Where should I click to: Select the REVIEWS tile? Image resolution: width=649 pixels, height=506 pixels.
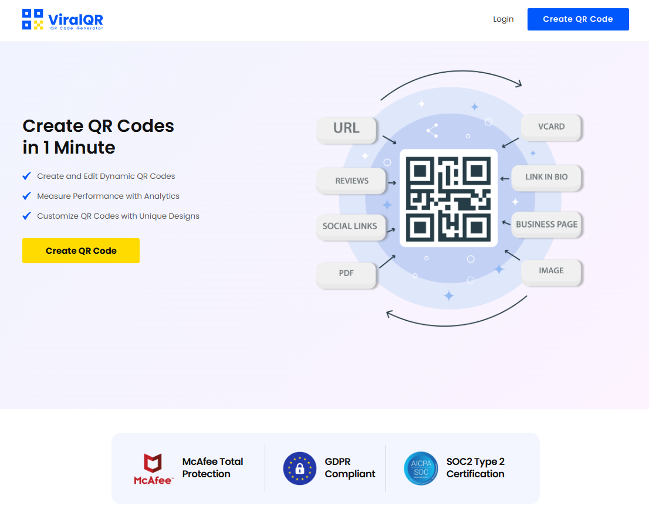click(x=351, y=181)
